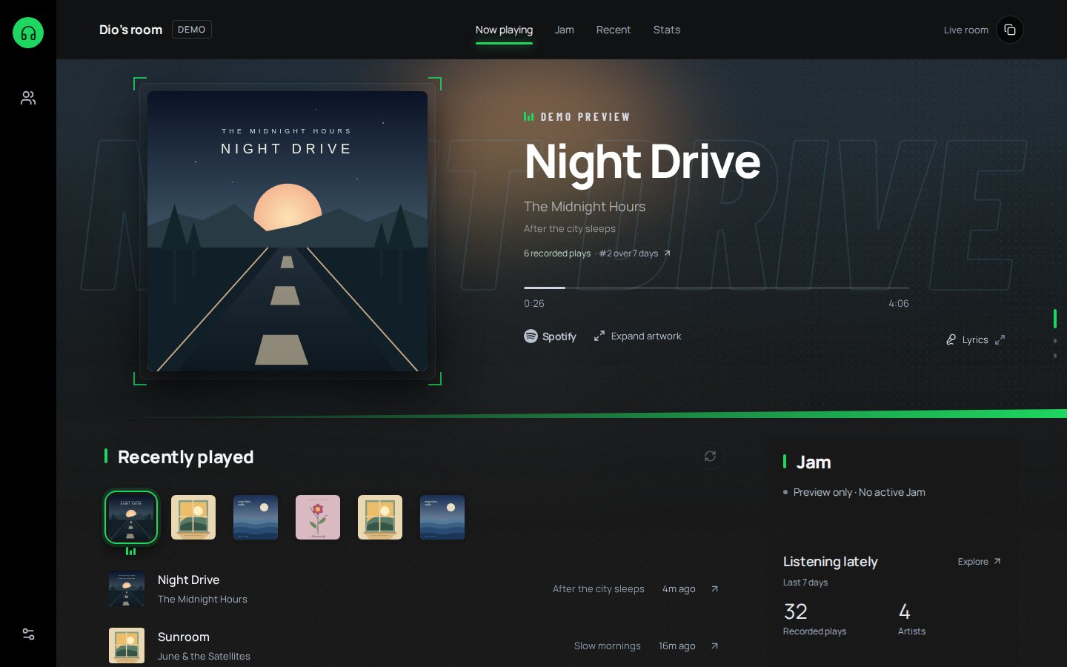
Task: Click the copy Live room link icon
Action: [x=1009, y=30]
